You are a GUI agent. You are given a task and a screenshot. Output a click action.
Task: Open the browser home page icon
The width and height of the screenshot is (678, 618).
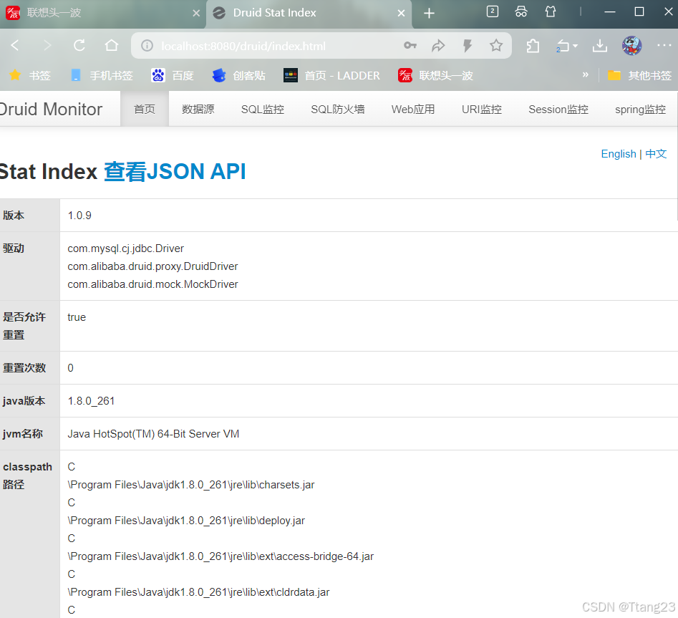click(x=112, y=45)
